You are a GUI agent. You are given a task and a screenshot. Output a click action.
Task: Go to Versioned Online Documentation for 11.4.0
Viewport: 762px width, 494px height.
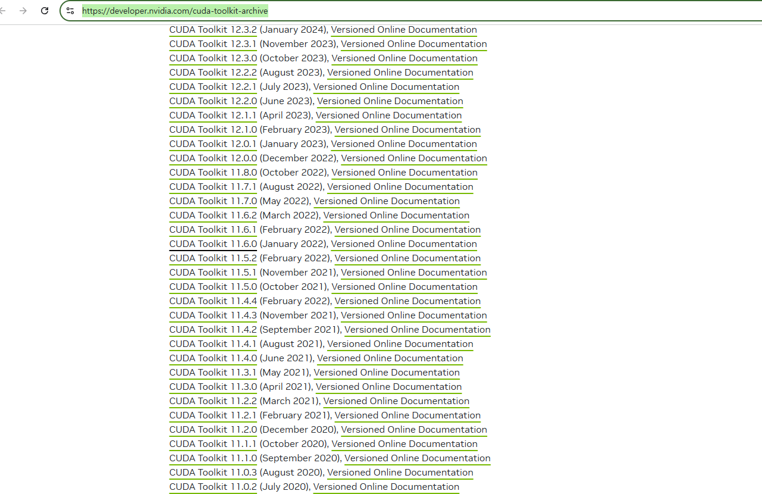click(390, 358)
